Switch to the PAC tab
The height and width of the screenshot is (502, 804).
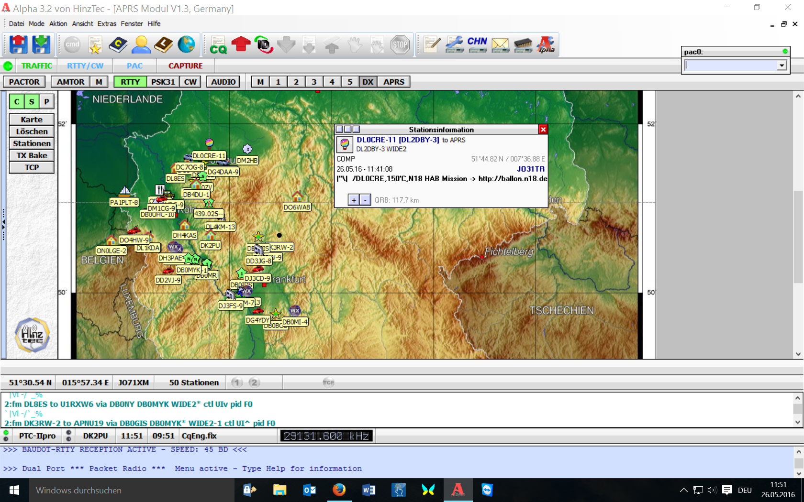pyautogui.click(x=134, y=66)
